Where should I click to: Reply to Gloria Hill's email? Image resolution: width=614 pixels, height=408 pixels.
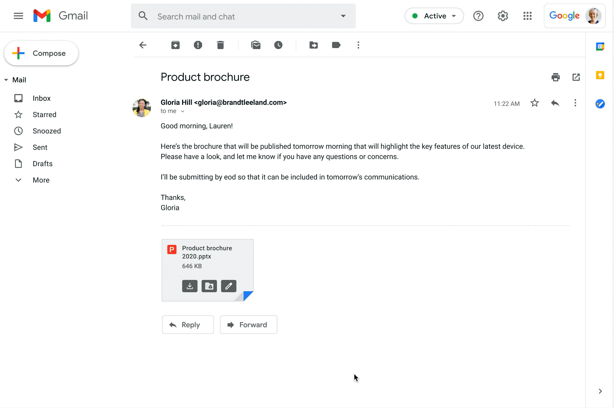(188, 324)
